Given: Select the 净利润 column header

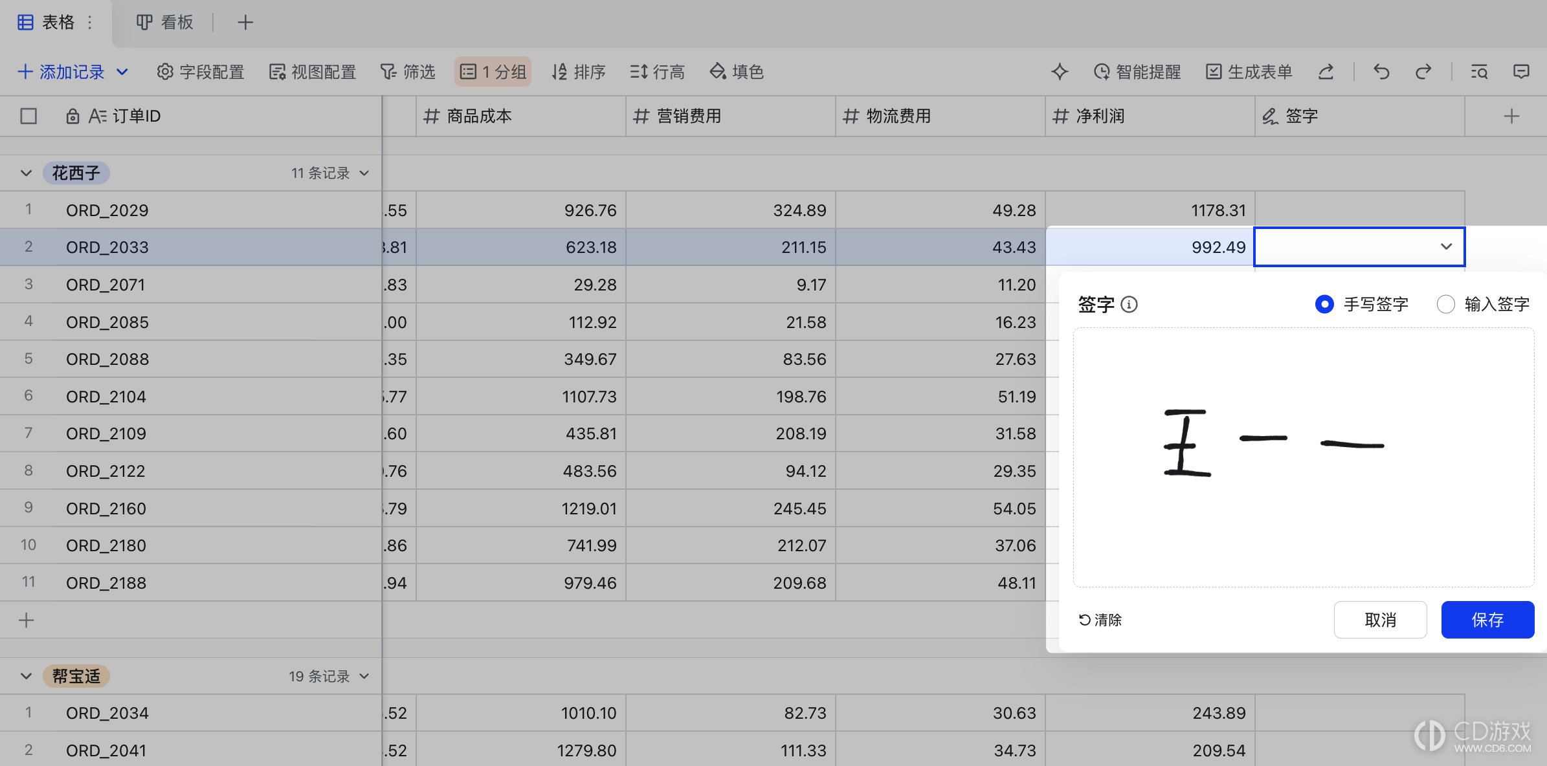Looking at the screenshot, I should [x=1150, y=116].
